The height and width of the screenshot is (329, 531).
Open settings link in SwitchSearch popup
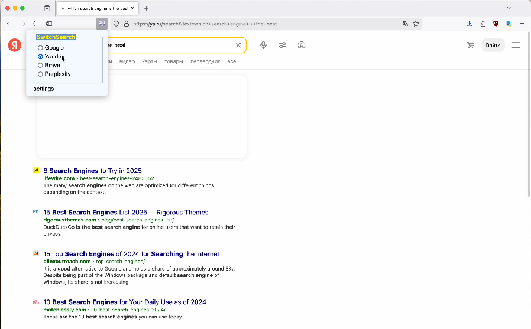click(44, 89)
